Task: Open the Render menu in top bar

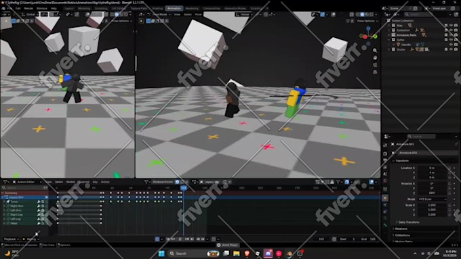Action: [28, 8]
